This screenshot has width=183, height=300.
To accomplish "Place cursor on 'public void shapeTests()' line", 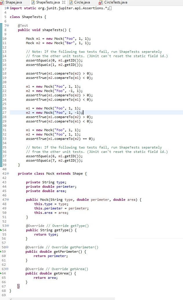I will click(44, 30).
